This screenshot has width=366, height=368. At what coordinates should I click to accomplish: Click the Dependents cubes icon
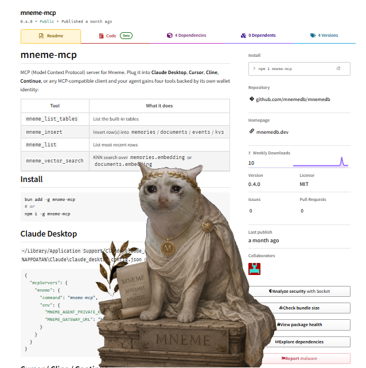tap(243, 36)
